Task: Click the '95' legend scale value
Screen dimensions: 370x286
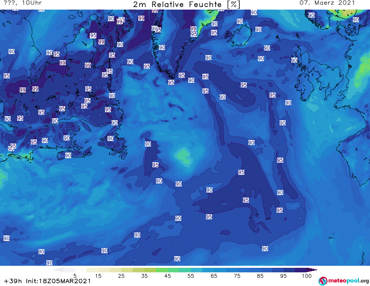Action: tap(283, 276)
